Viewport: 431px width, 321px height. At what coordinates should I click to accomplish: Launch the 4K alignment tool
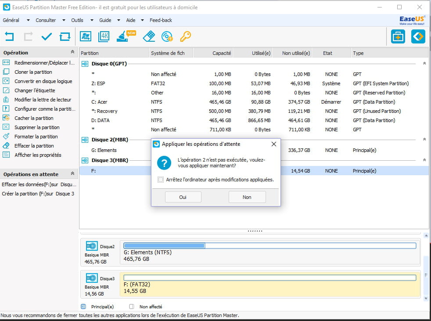(x=104, y=36)
